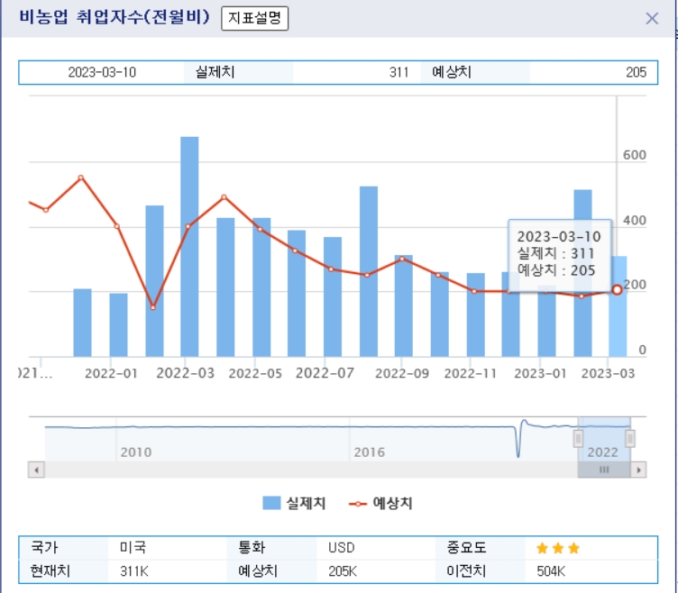Click the range navigator right scroll arrow
The height and width of the screenshot is (593, 678).
click(638, 470)
